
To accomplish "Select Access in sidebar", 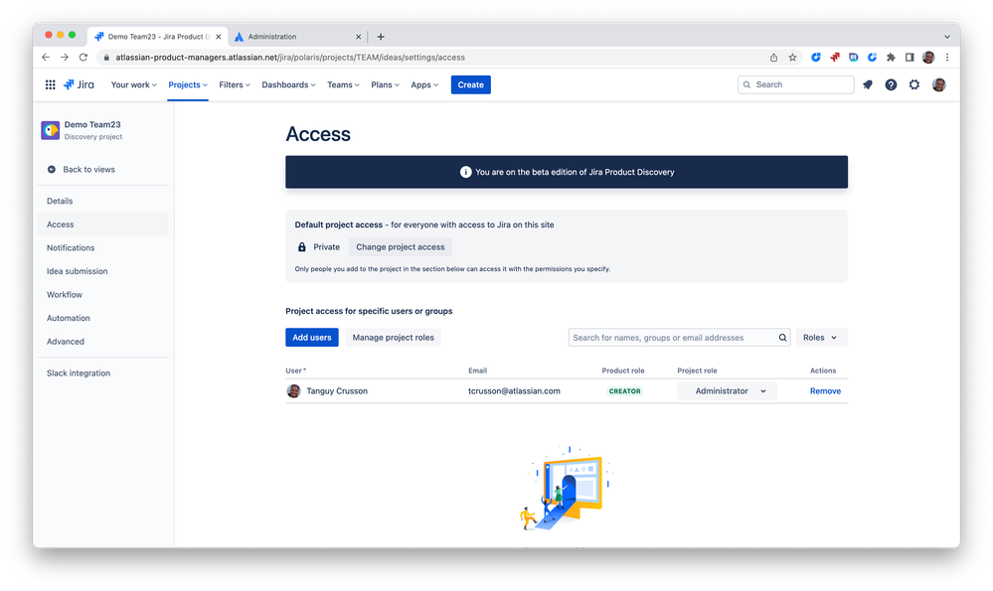I will [x=103, y=224].
